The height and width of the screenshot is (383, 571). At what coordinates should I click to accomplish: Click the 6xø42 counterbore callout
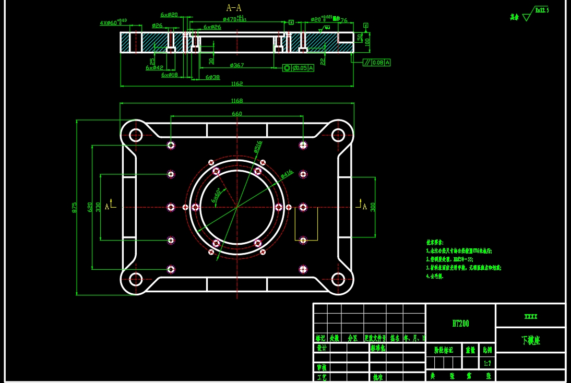coord(154,68)
